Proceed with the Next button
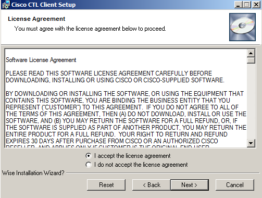The image size is (262, 198). click(x=190, y=185)
